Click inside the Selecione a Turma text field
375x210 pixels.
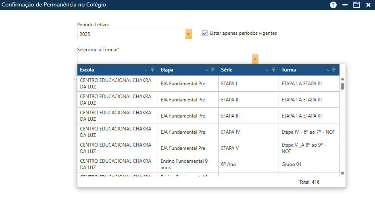click(164, 59)
